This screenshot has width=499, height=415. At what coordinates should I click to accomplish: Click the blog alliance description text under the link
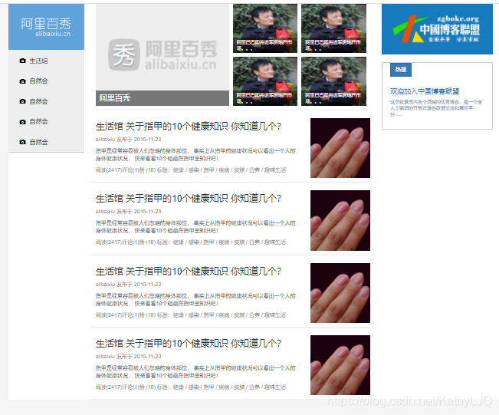[x=436, y=108]
